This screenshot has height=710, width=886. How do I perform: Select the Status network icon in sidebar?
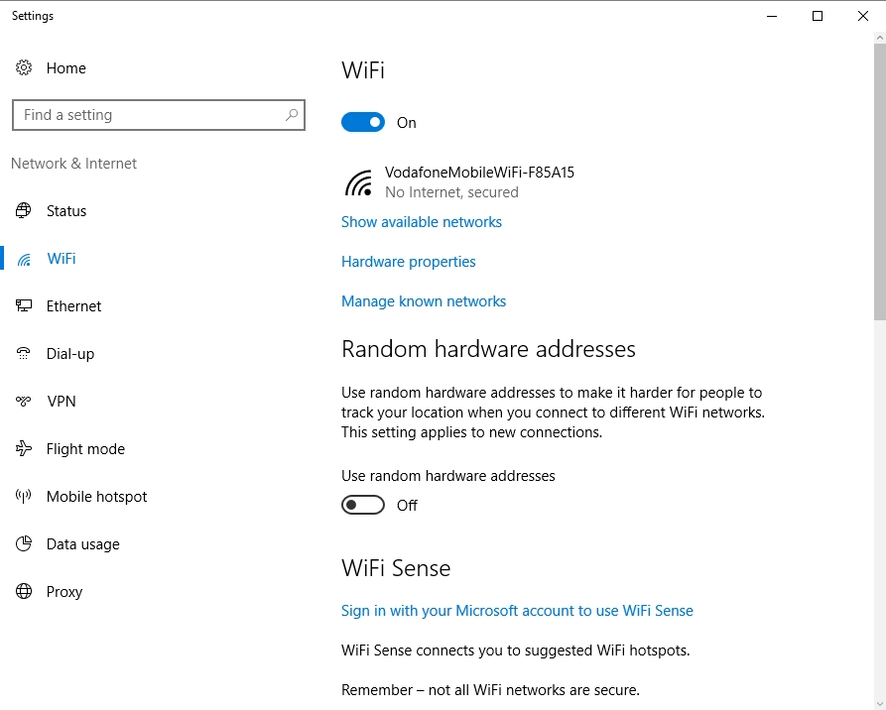click(x=23, y=210)
